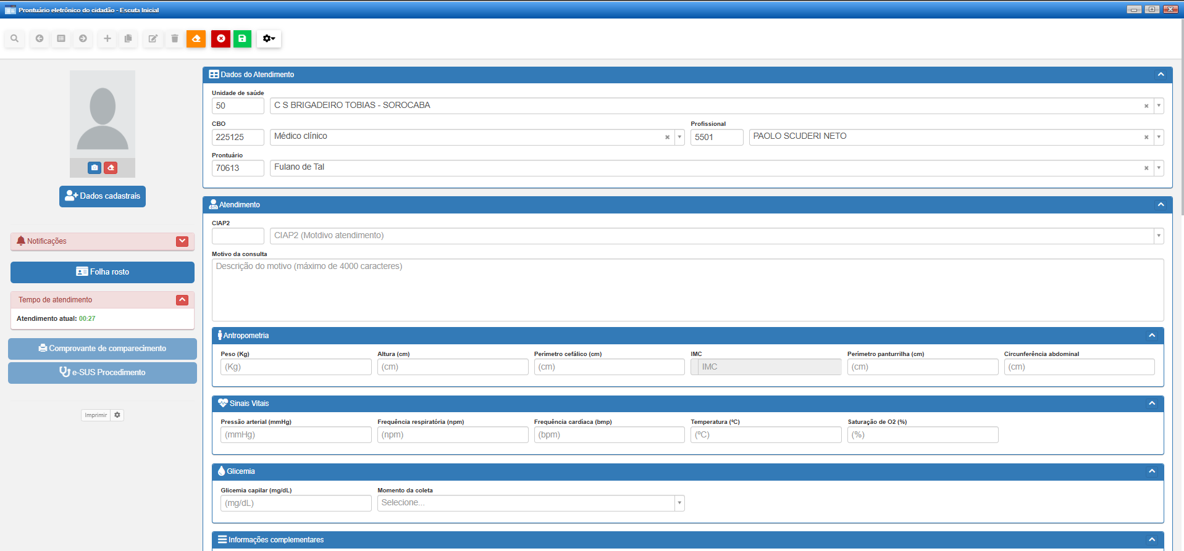The height and width of the screenshot is (551, 1184).
Task: Click the Imprimir button
Action: 96,415
